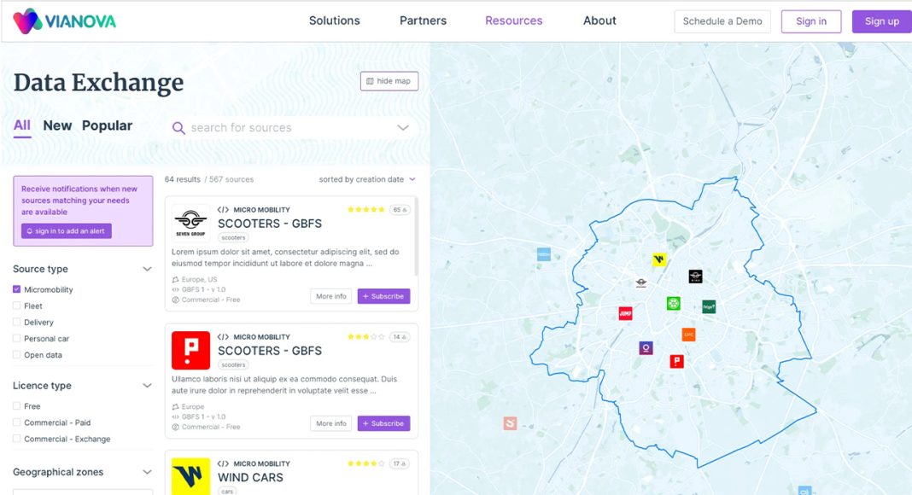Click the 64 results count text
This screenshot has width=912, height=495.
click(x=183, y=179)
